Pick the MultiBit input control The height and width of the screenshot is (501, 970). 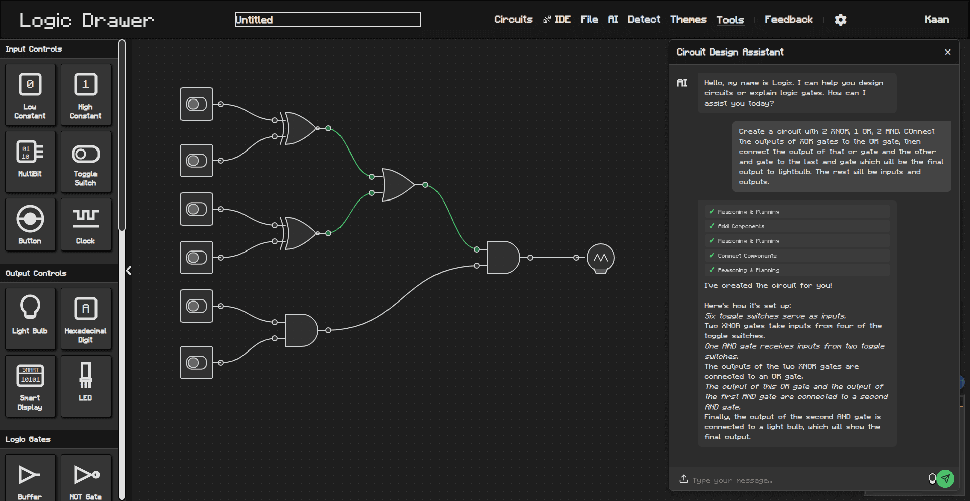30,162
